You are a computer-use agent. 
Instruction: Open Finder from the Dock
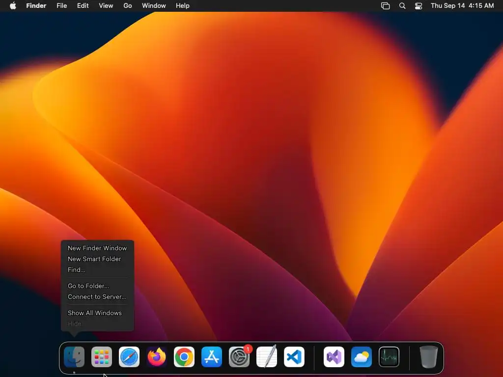(74, 357)
